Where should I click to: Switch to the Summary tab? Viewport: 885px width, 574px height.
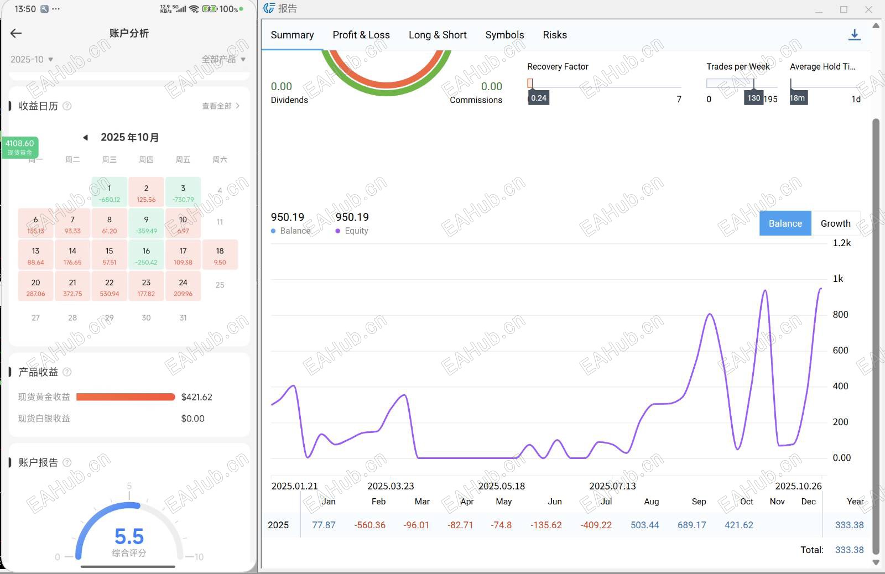(292, 35)
